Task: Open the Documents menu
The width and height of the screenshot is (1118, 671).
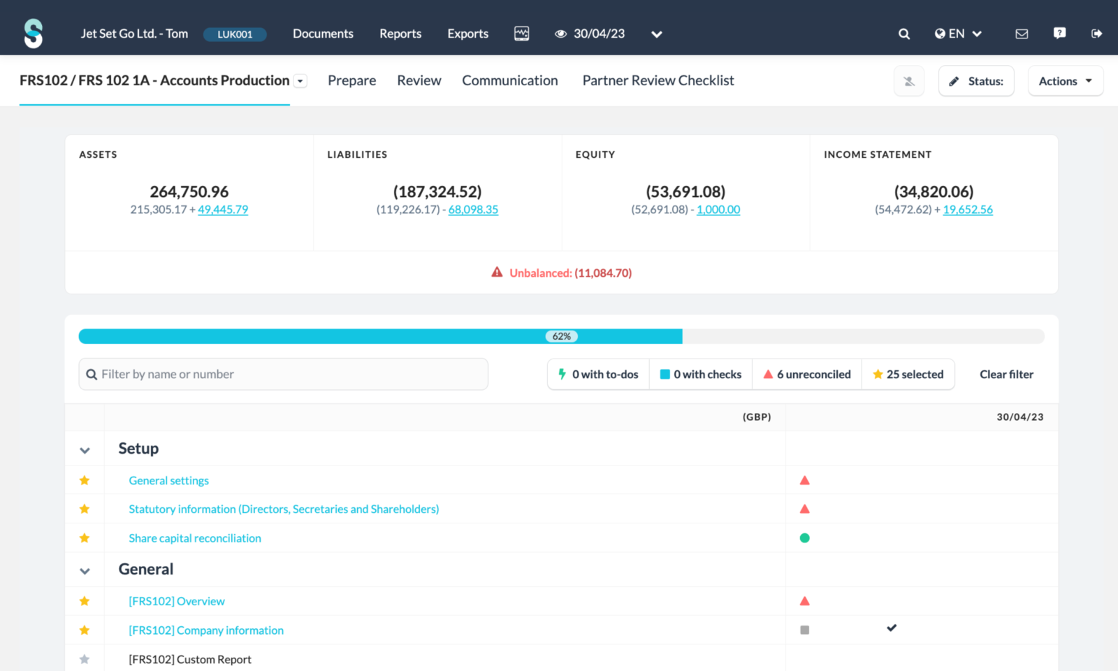Action: 323,33
